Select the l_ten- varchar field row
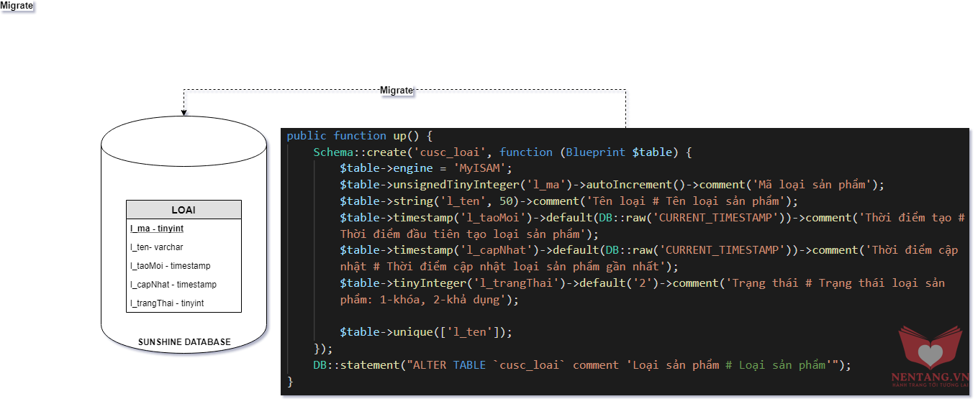This screenshot has width=978, height=404. point(157,247)
